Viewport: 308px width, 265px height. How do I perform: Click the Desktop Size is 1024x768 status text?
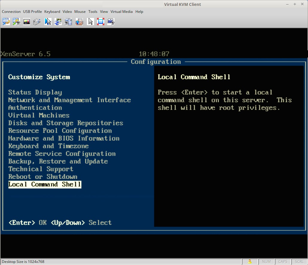coord(23,262)
